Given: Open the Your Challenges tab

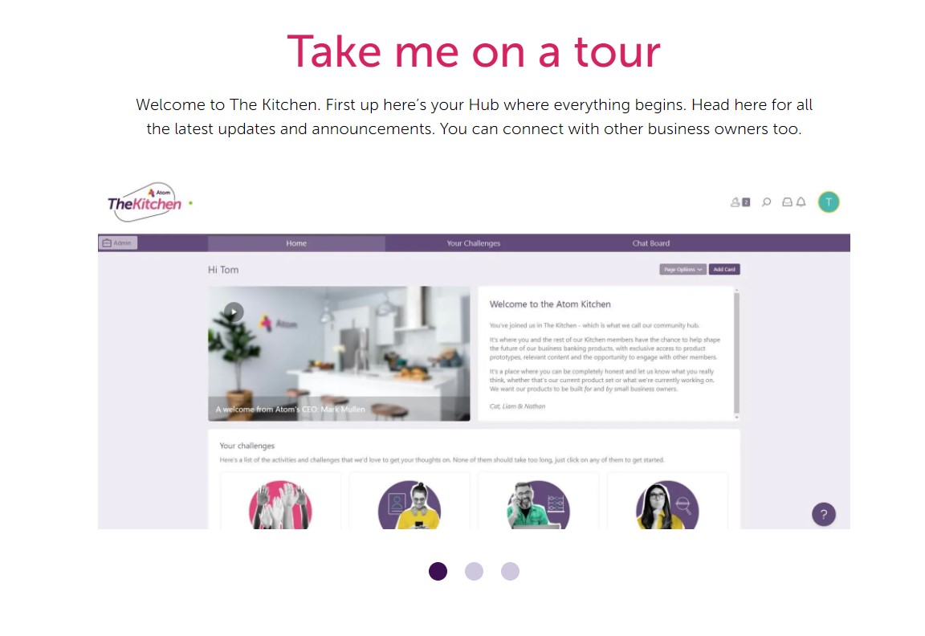Looking at the screenshot, I should click(x=474, y=243).
